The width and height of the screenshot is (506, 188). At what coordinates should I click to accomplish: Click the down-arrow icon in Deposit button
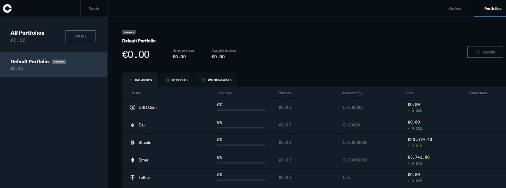[478, 52]
